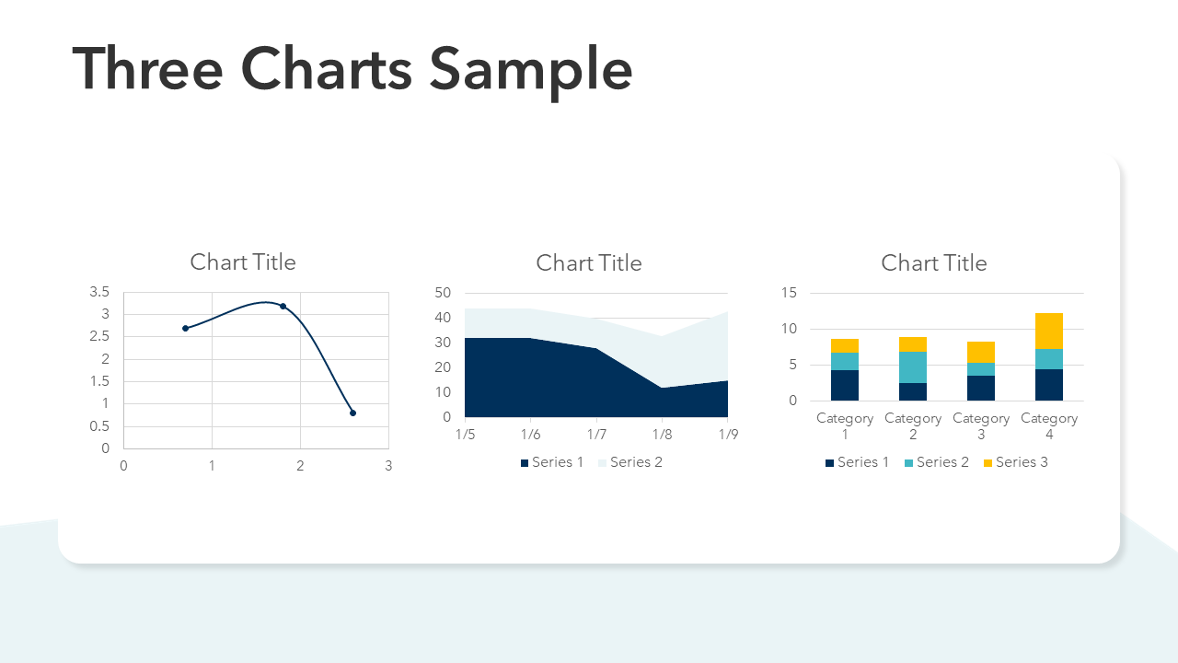Select the yellow segment of the Category 4 bar
1178x663 pixels.
click(x=1049, y=331)
